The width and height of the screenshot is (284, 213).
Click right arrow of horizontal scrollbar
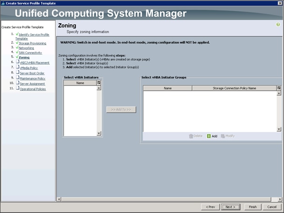(280, 199)
